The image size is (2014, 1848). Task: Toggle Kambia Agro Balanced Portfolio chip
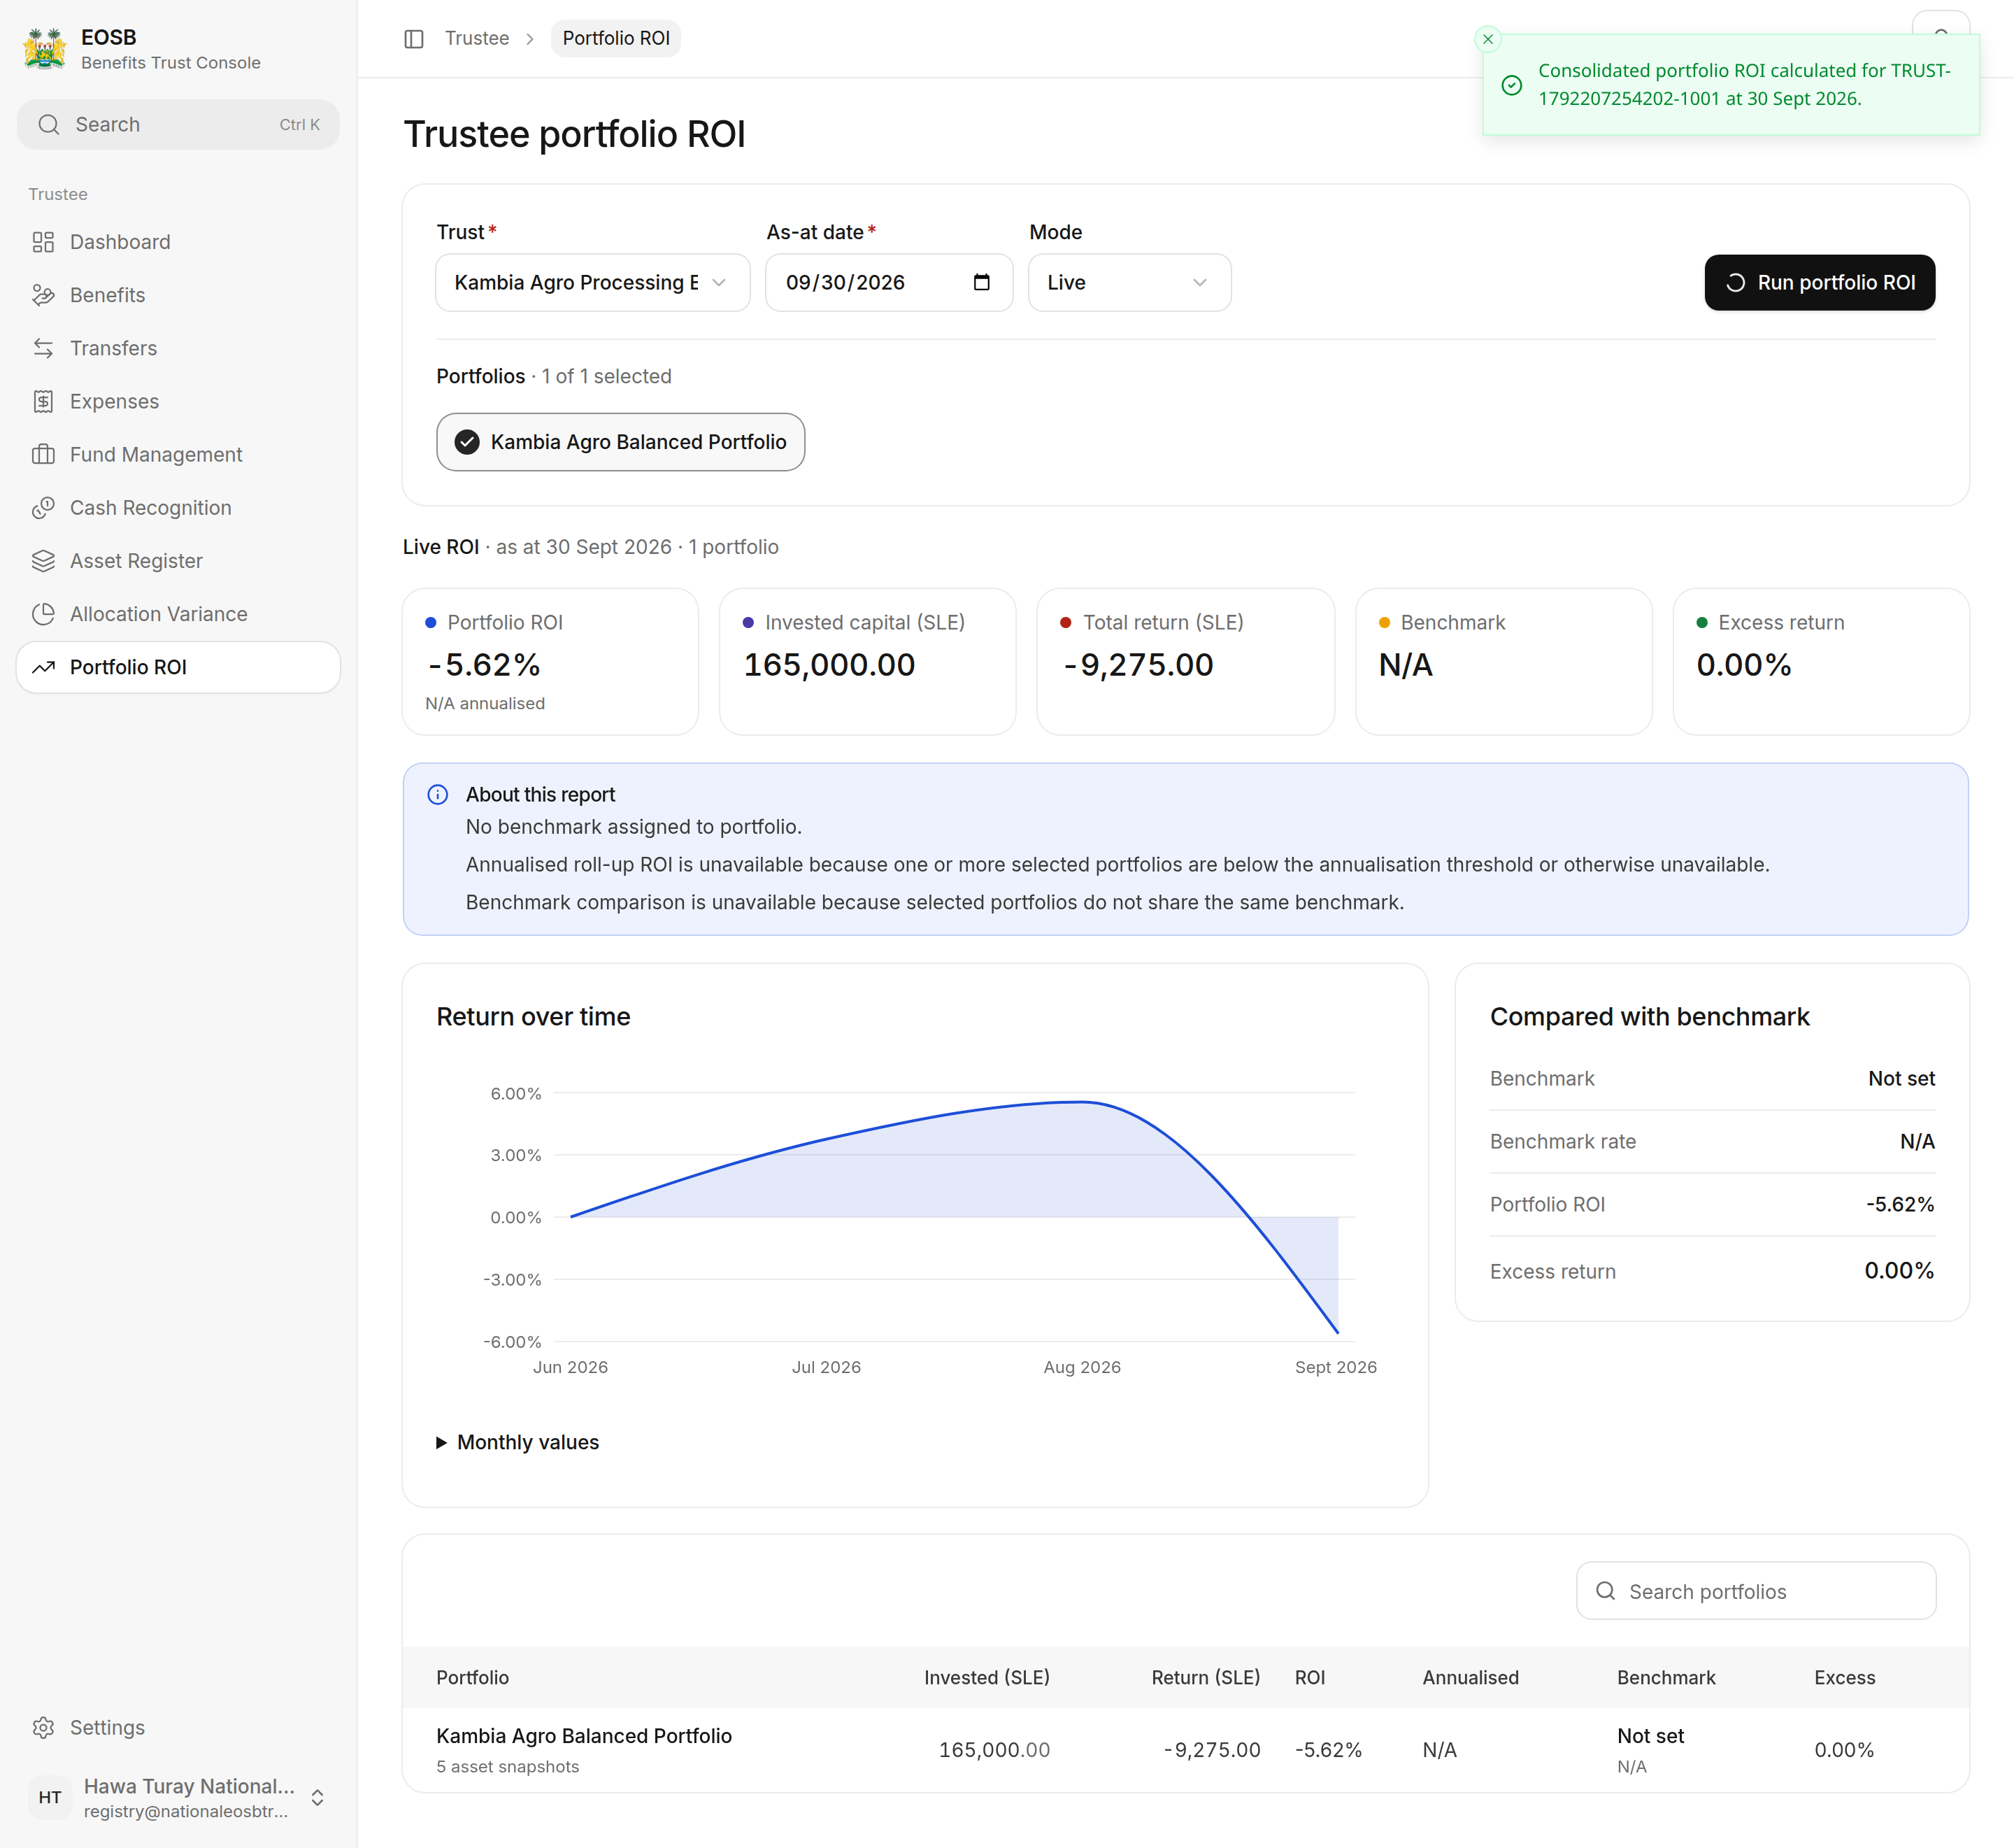[x=621, y=442]
